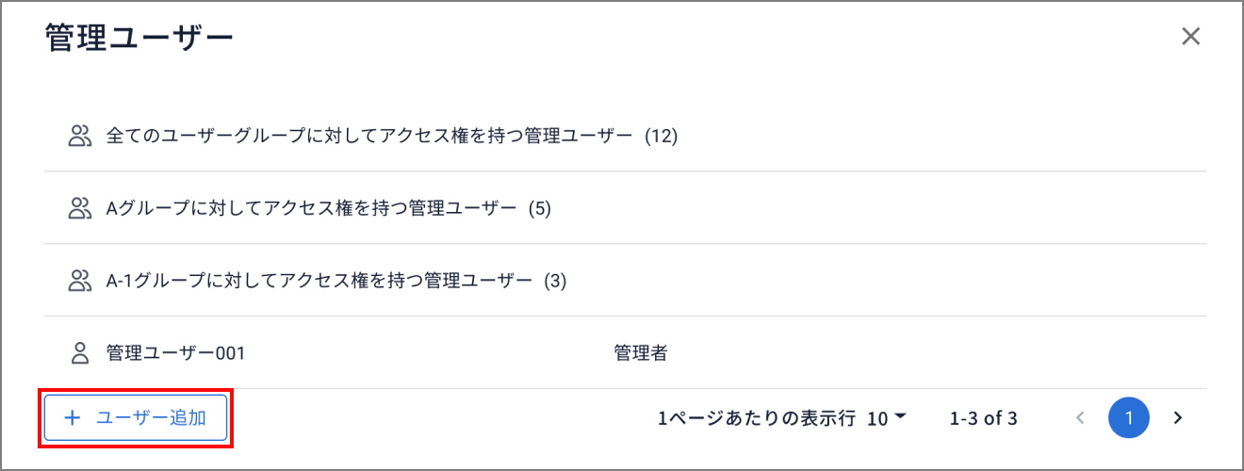Click the person icon beside 管理ユーザー001
The image size is (1244, 471).
click(x=79, y=353)
